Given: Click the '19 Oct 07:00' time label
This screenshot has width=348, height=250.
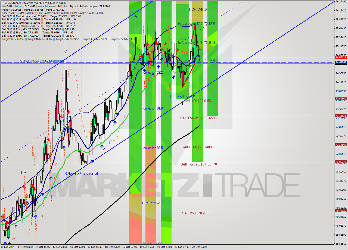Looking at the screenshot, I should (129, 247).
